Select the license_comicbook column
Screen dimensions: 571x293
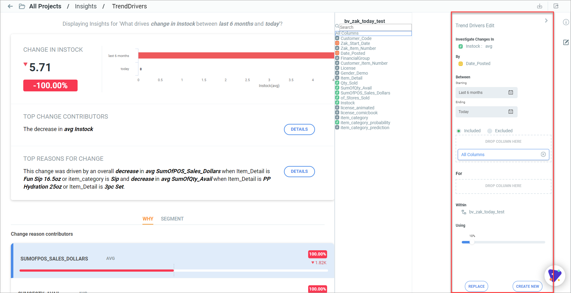(359, 113)
